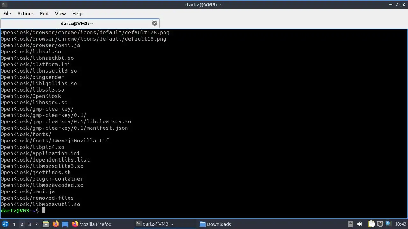Click the OpenKiosk/libnspr4.so line
Viewport: 408px width, 229px height.
[x=34, y=102]
